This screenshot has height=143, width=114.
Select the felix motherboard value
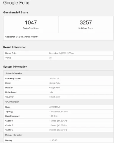(51, 92)
